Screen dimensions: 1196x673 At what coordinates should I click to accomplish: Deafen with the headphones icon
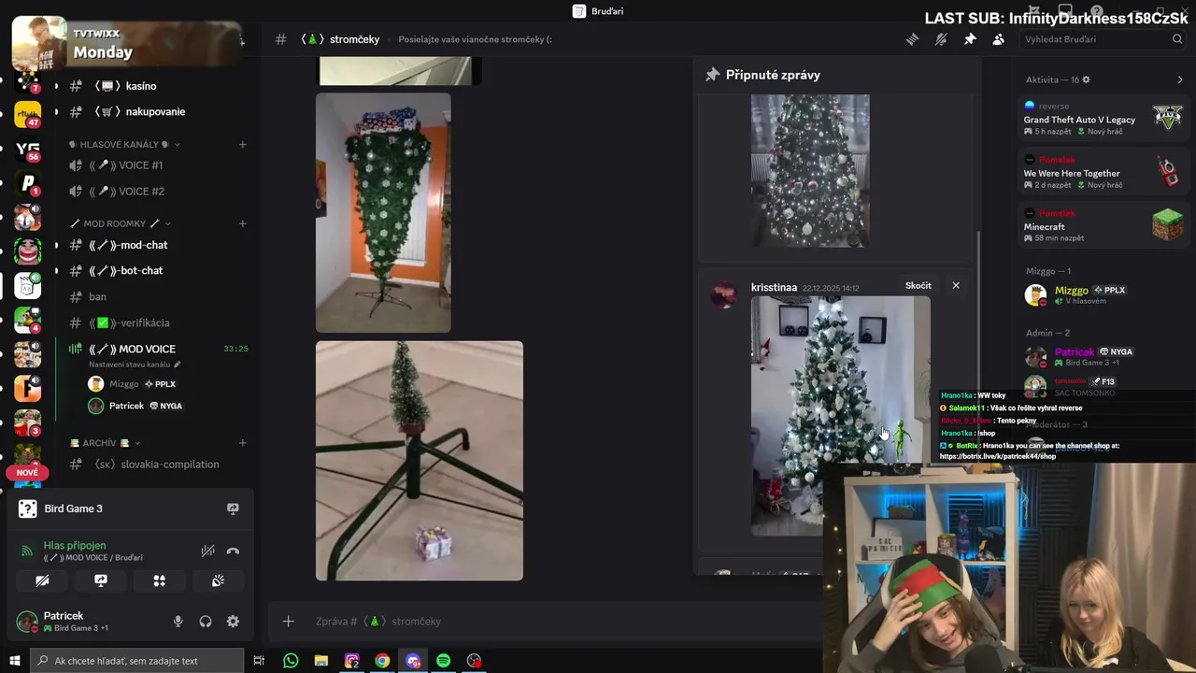point(206,622)
